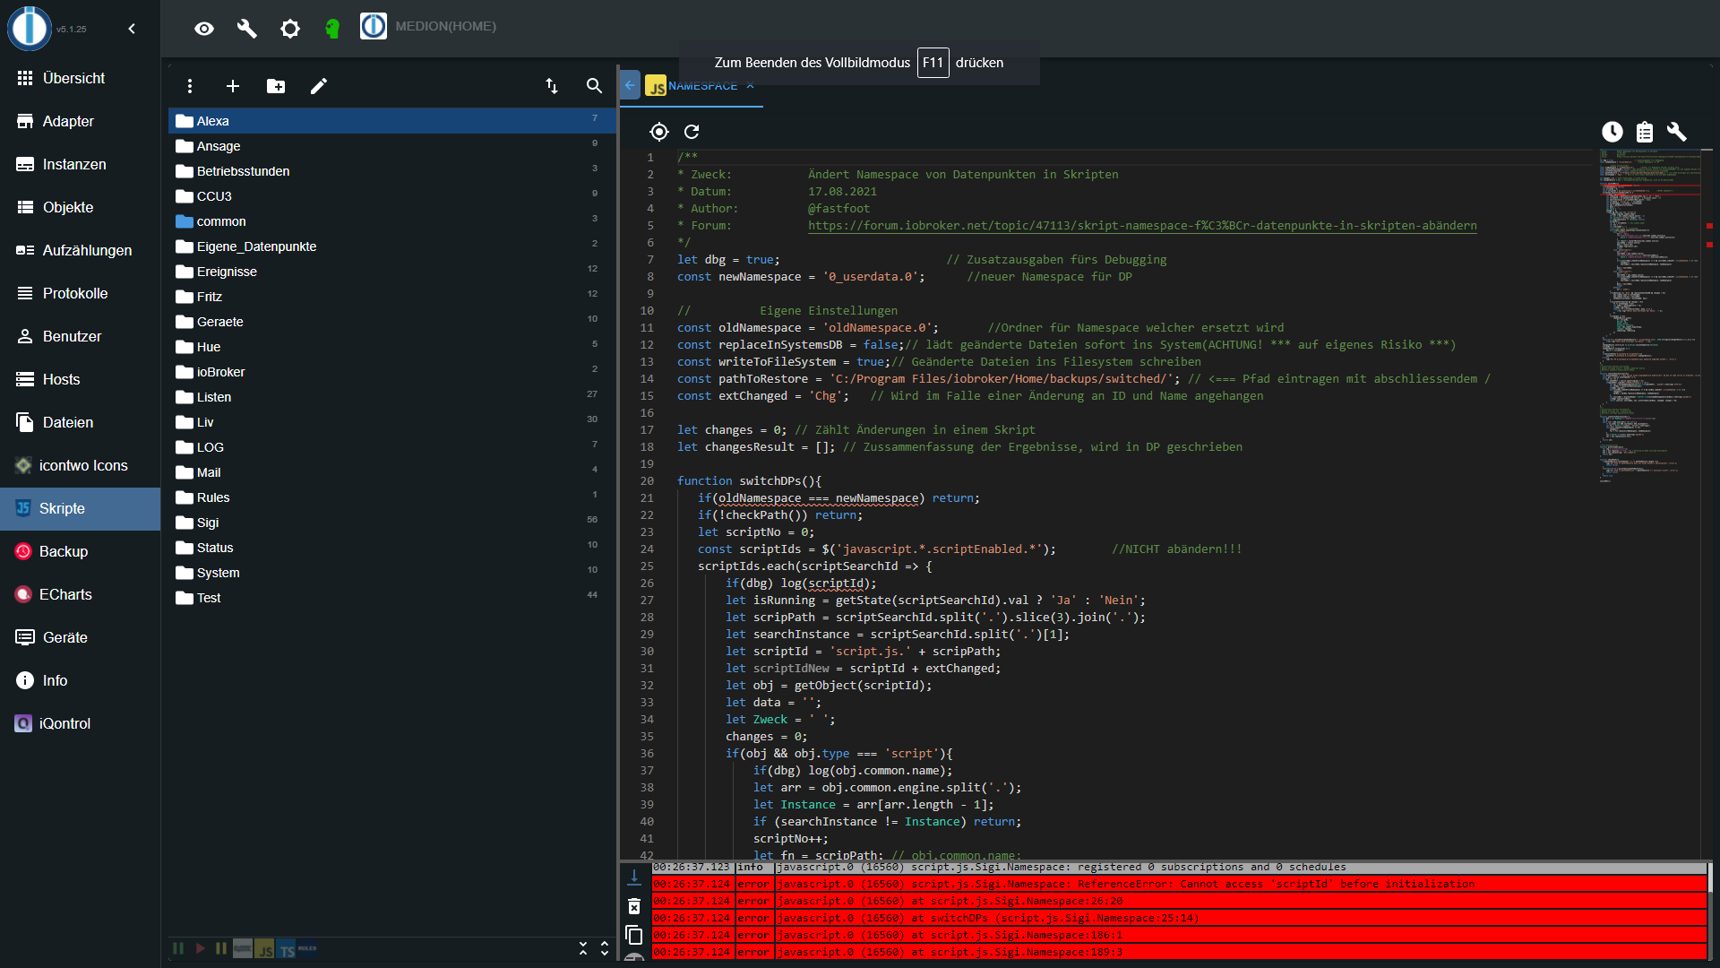
Task: Expand the Ansage folder
Action: point(391,146)
